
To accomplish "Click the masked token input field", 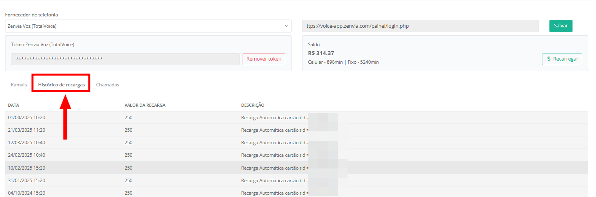I will click(125, 59).
